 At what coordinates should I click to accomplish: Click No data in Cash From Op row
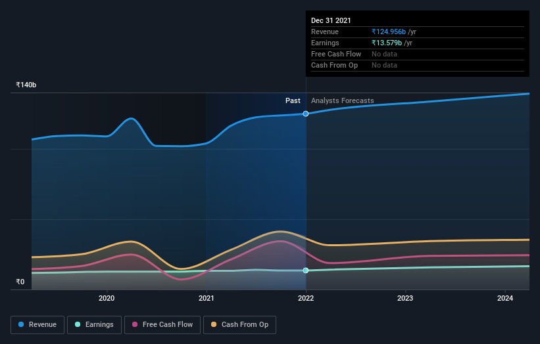[x=384, y=65]
